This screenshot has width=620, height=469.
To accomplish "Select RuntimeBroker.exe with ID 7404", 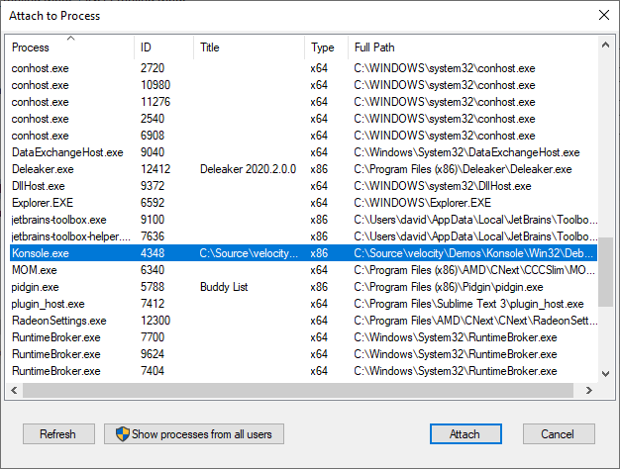I will tap(303, 371).
